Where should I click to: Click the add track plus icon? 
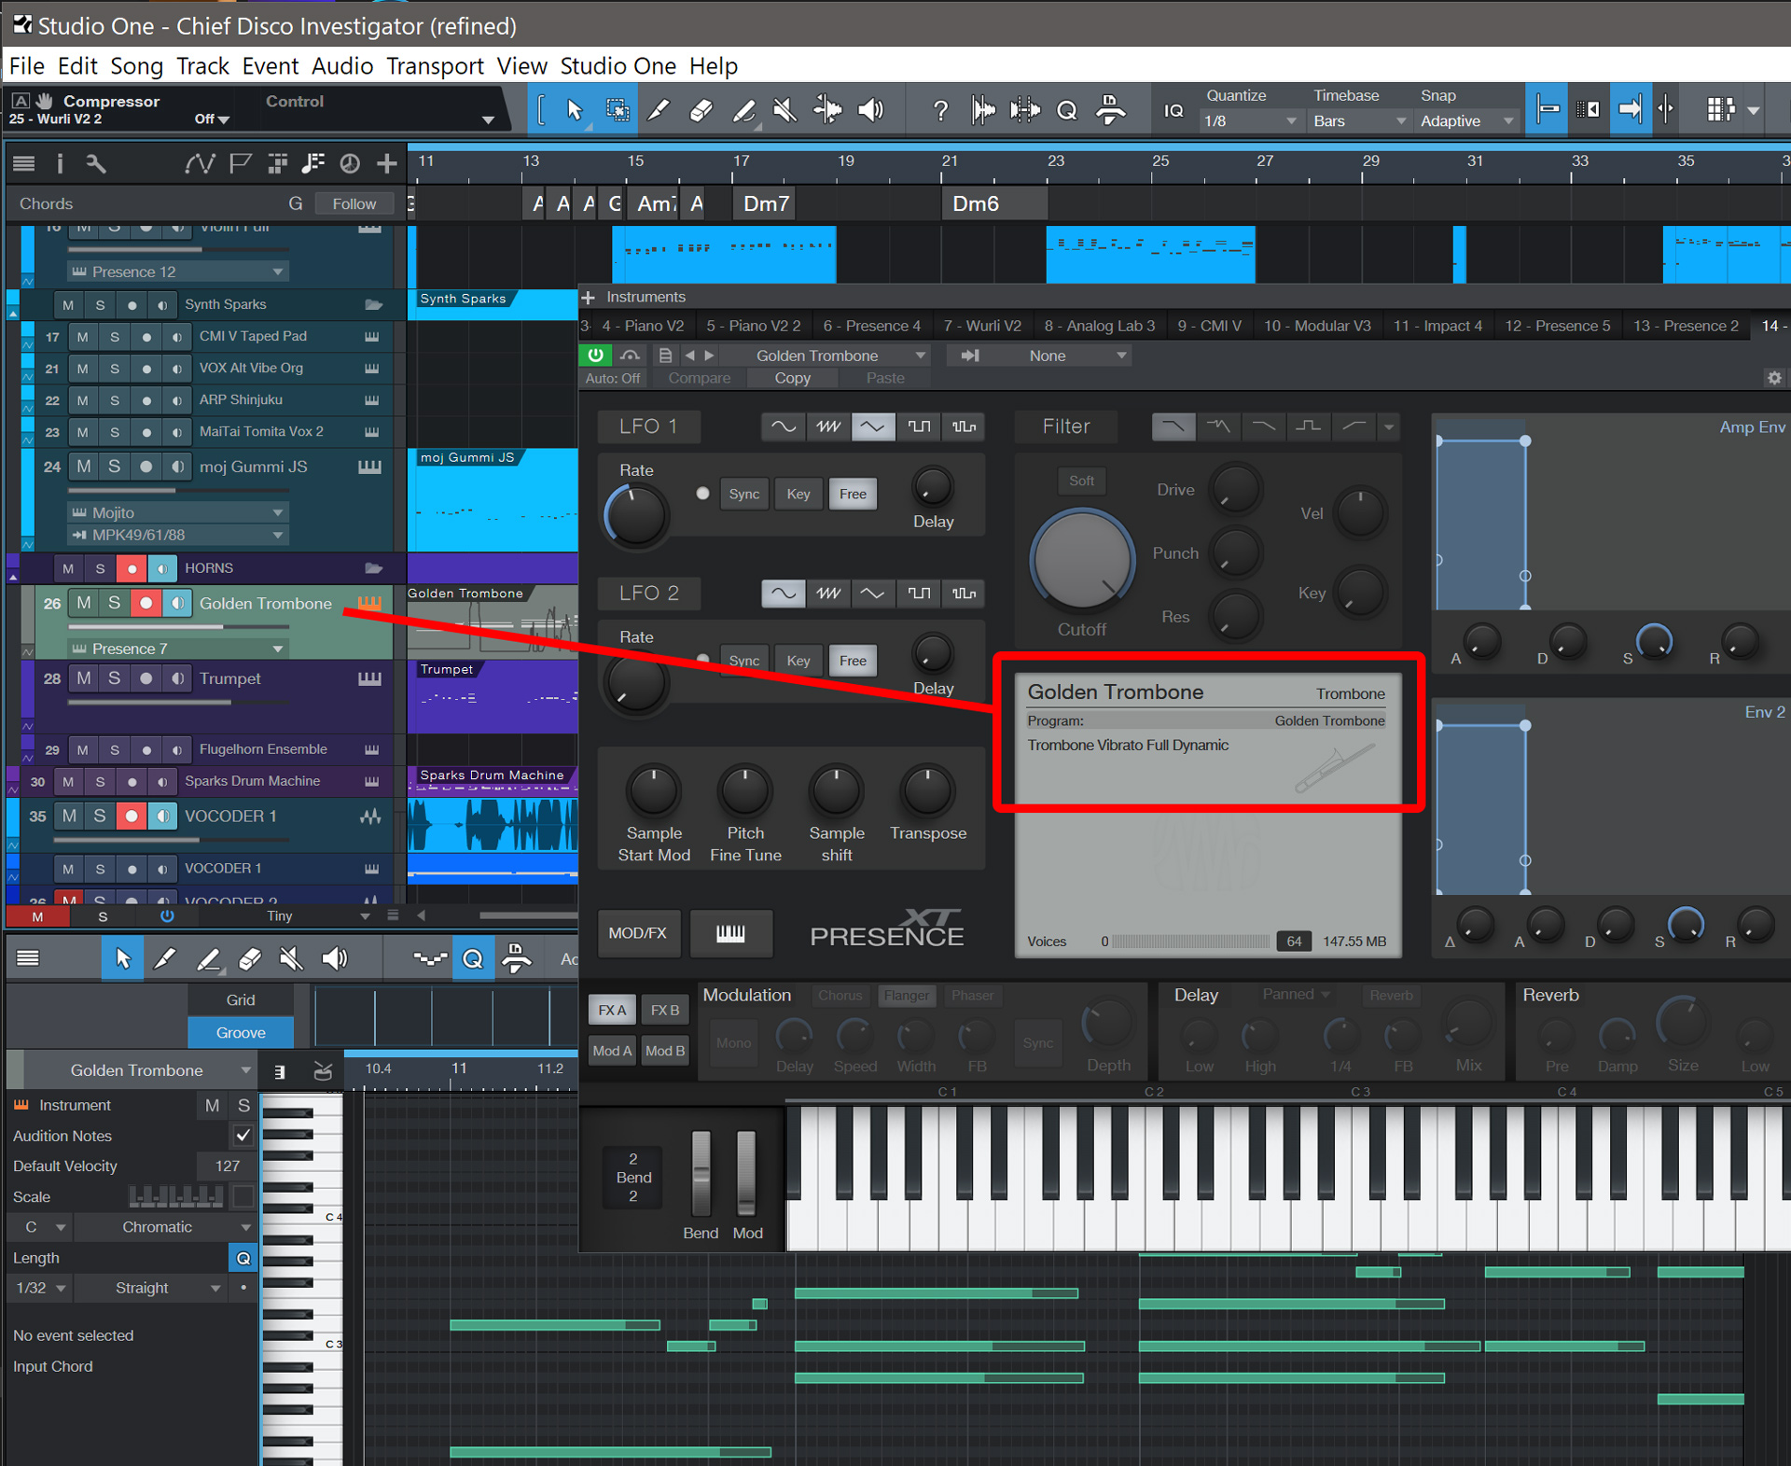[386, 164]
